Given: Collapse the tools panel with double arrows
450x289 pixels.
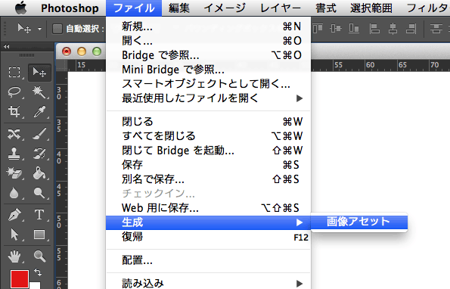Looking at the screenshot, I should point(7,46).
